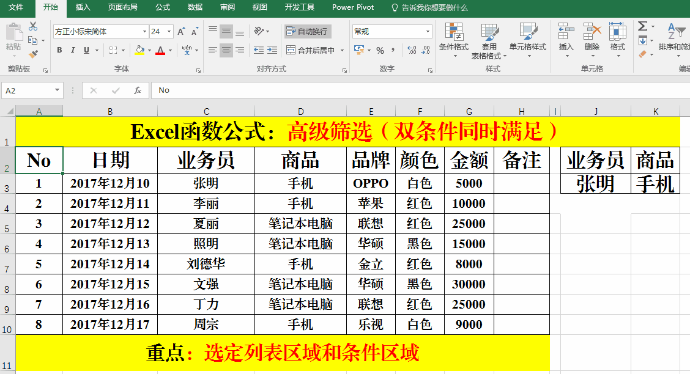The image size is (690, 374).
Task: Click the 合并后居中 button
Action: 311,50
